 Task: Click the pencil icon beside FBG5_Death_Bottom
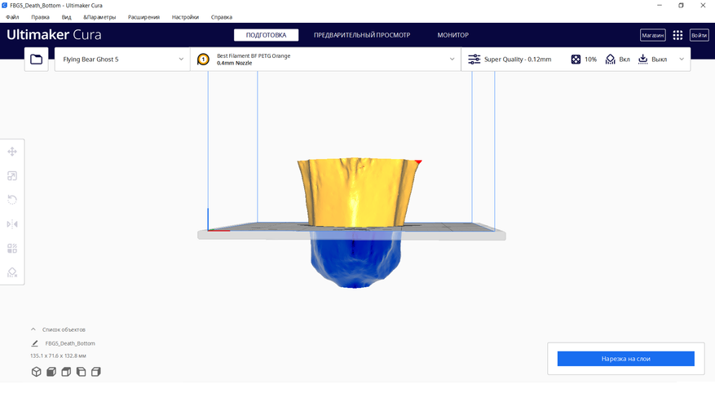pyautogui.click(x=35, y=343)
